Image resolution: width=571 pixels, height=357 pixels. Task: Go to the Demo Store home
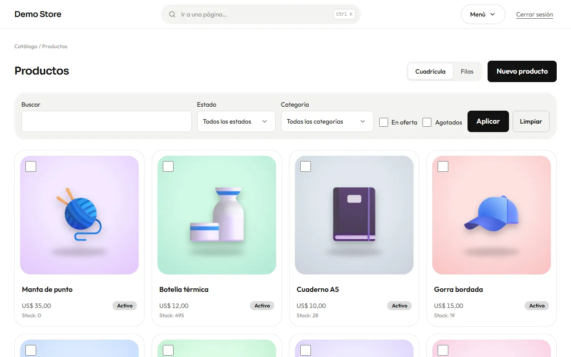(38, 14)
